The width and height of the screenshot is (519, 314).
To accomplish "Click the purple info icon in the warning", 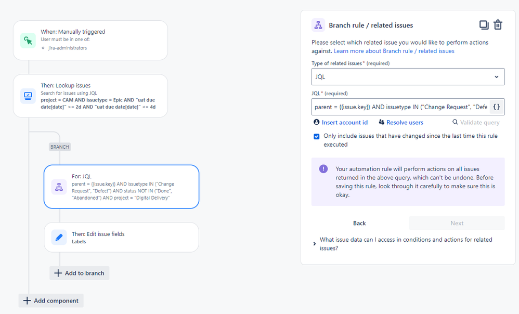I will (x=323, y=169).
